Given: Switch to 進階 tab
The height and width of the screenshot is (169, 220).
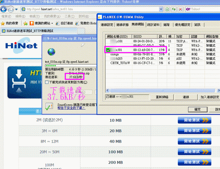Looking at the screenshot, I should click(166, 25).
